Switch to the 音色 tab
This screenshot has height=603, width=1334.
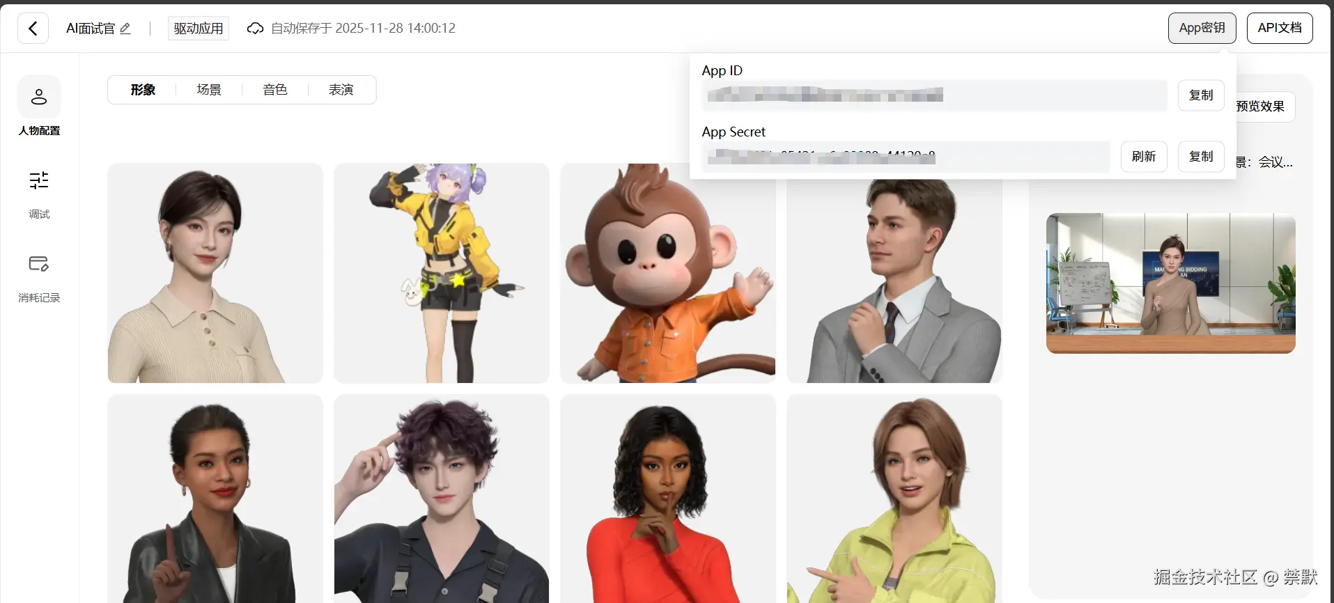tap(275, 90)
